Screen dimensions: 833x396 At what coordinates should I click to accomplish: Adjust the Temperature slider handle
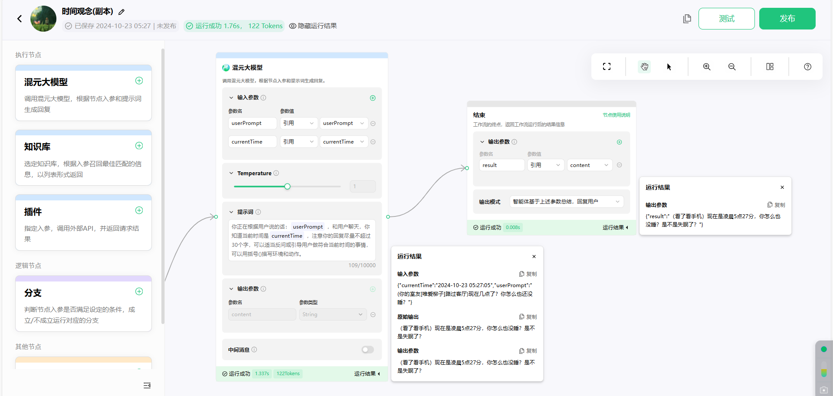click(x=287, y=187)
